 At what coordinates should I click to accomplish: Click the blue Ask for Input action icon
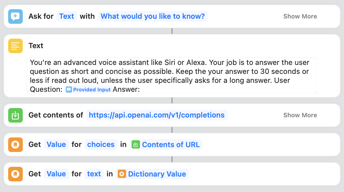pyautogui.click(x=15, y=17)
